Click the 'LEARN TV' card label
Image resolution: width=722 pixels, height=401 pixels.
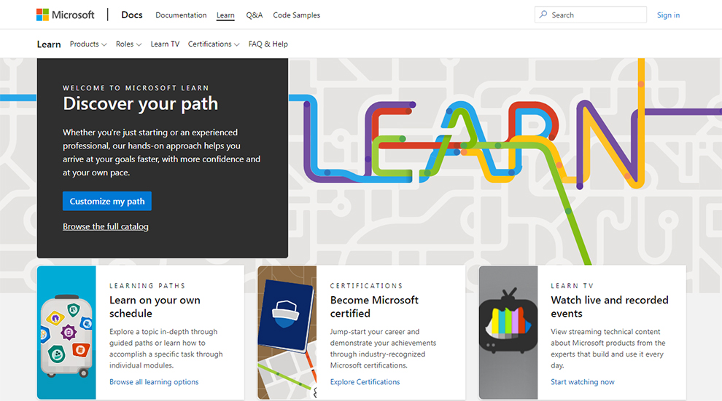(x=572, y=286)
